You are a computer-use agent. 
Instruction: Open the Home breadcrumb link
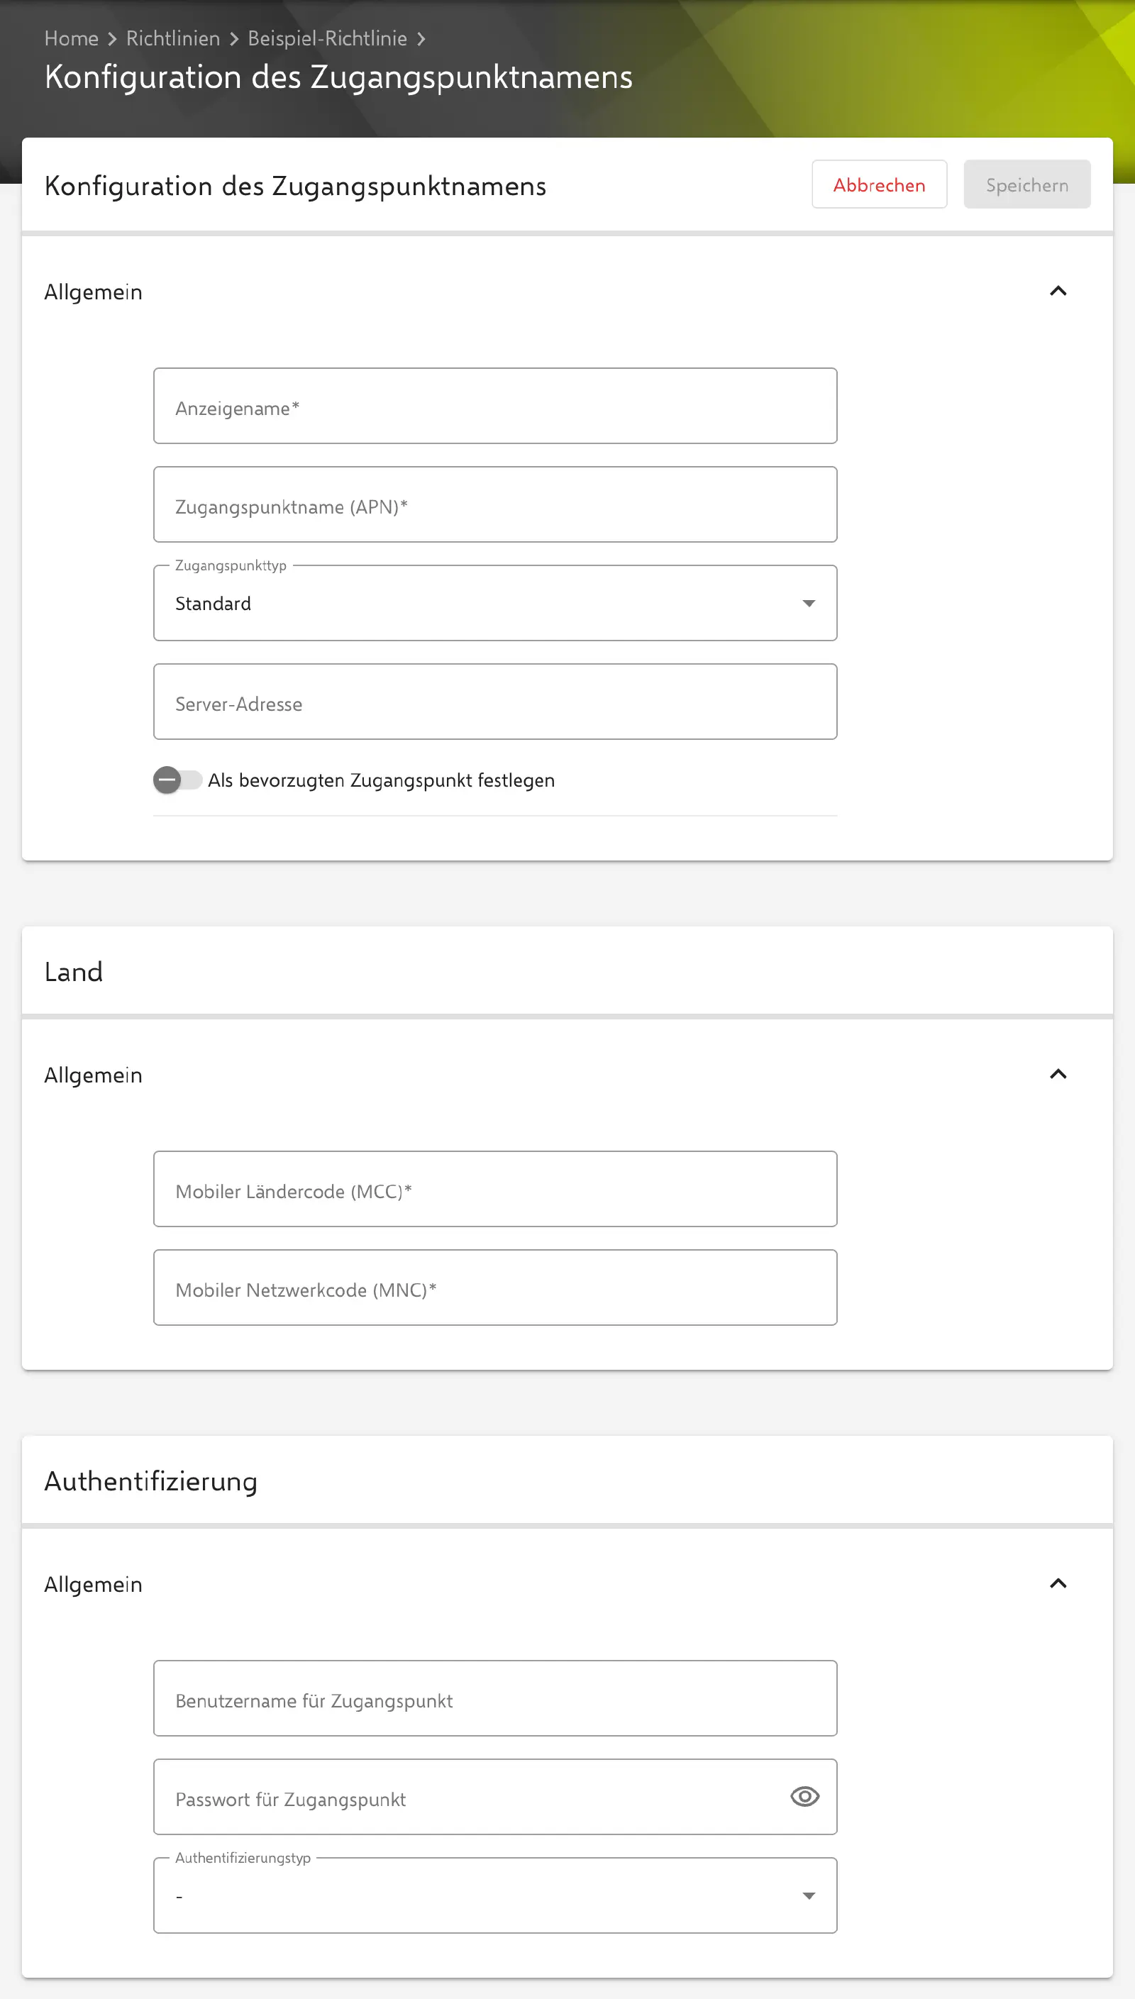point(71,38)
